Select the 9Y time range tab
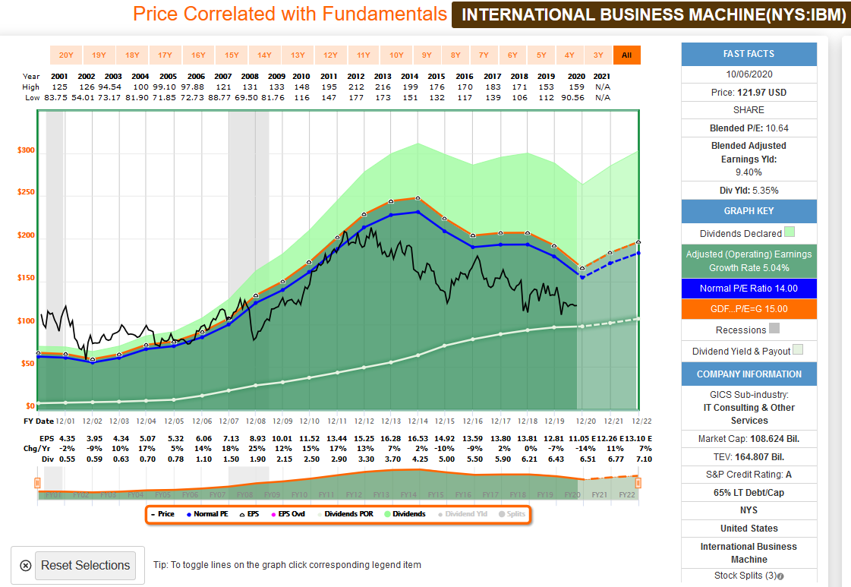Screen dimensions: 851x587 (427, 55)
